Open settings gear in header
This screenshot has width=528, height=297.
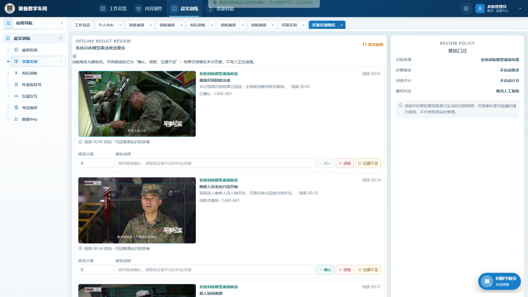[466, 9]
